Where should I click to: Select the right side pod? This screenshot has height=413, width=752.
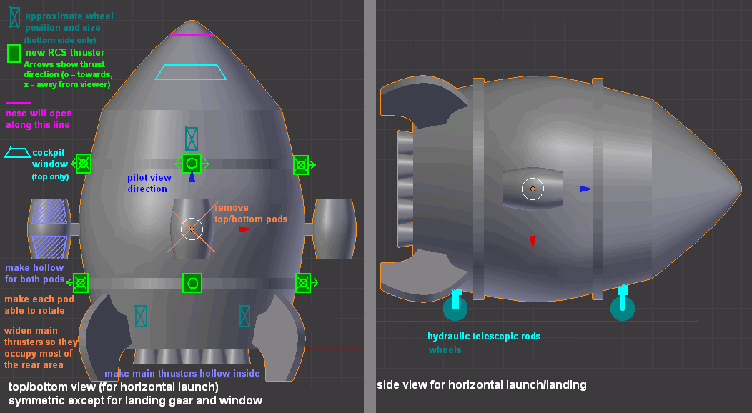[335, 229]
